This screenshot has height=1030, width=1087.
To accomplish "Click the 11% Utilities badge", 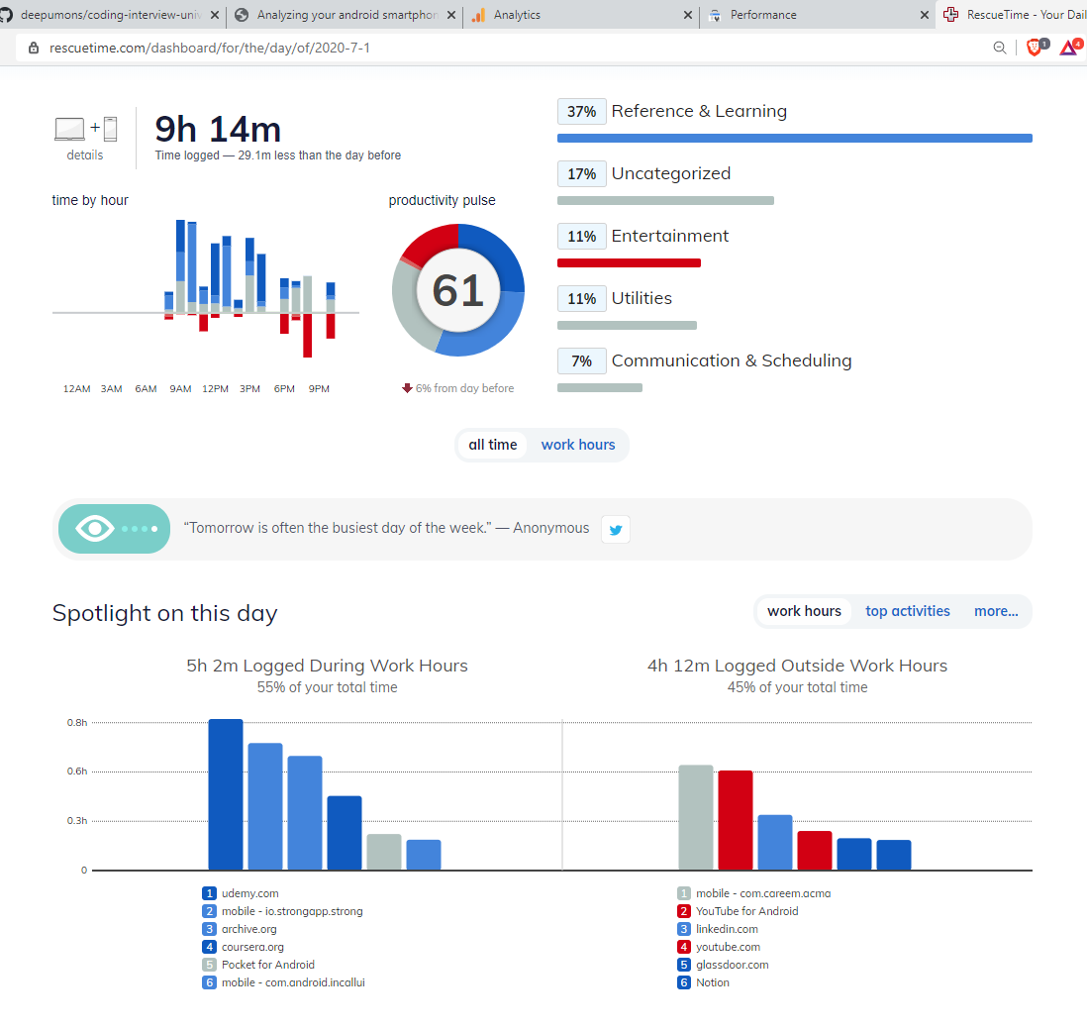I will [582, 299].
